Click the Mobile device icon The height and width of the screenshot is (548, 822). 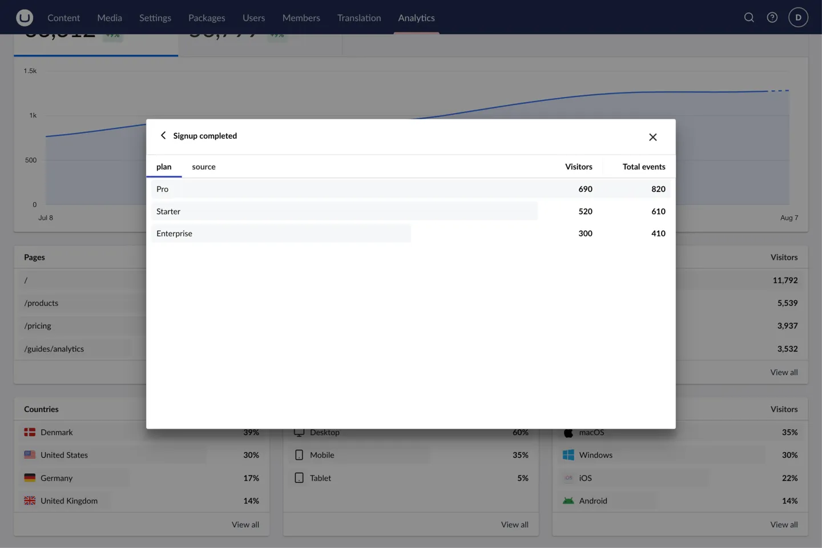point(299,455)
